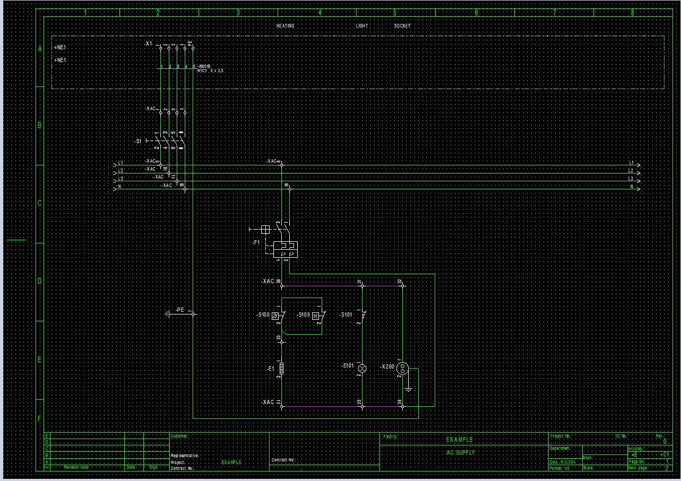The height and width of the screenshot is (481, 681).
Task: Click the S105 humidity sensor box
Action: [316, 316]
